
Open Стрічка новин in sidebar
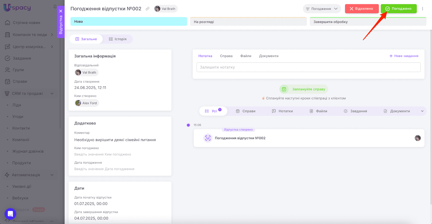26,23
